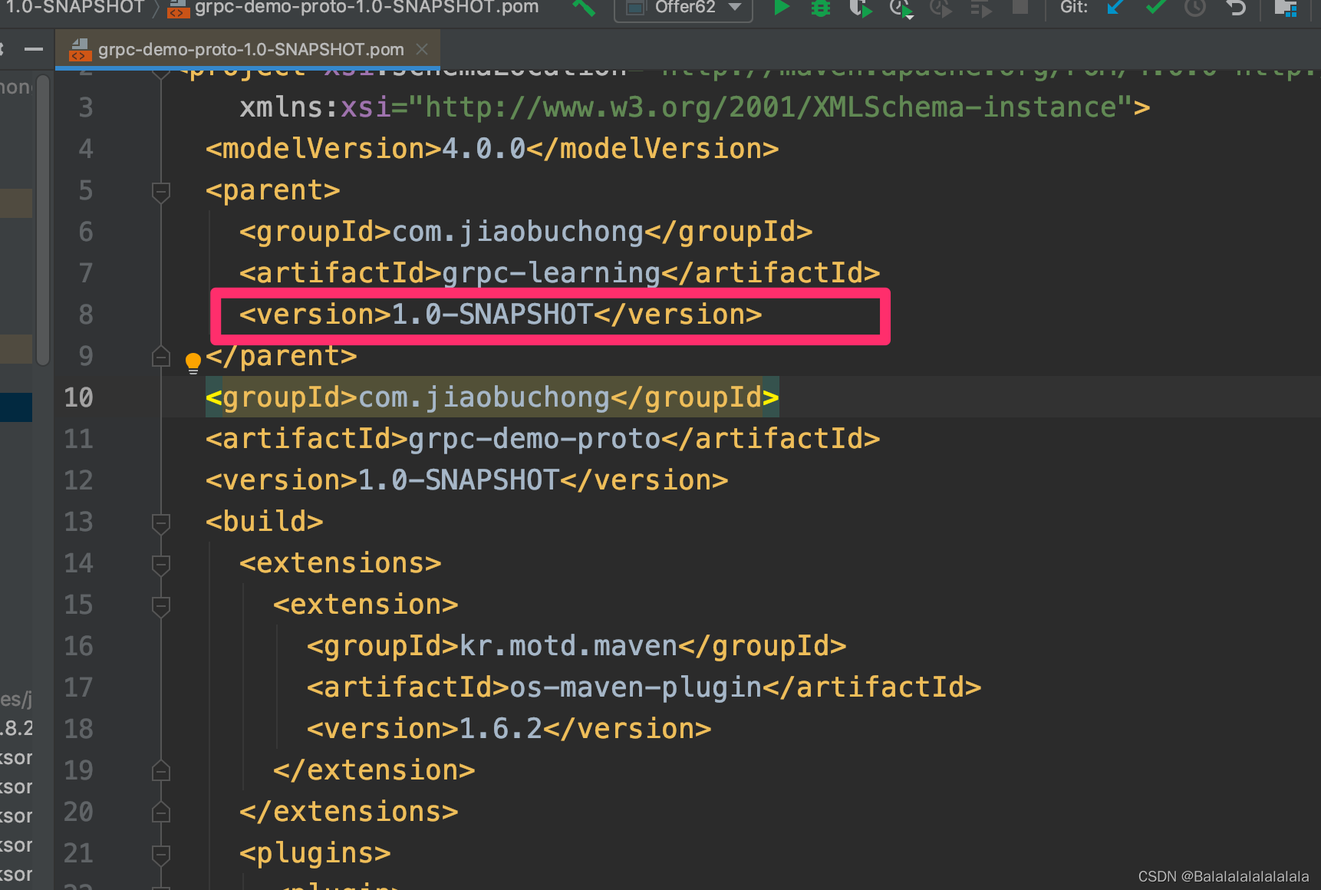Collapse the <extensions> block fold marker
Screen dimensions: 1321x890
pos(161,564)
